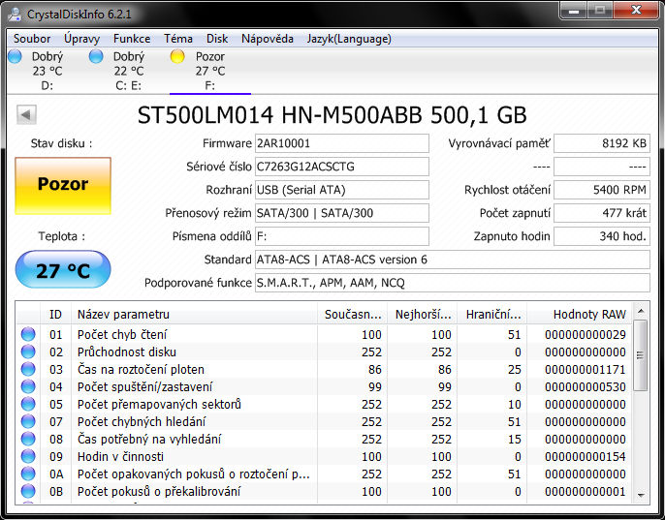Click status orb for attribute 05 remapped sectors

click(29, 405)
